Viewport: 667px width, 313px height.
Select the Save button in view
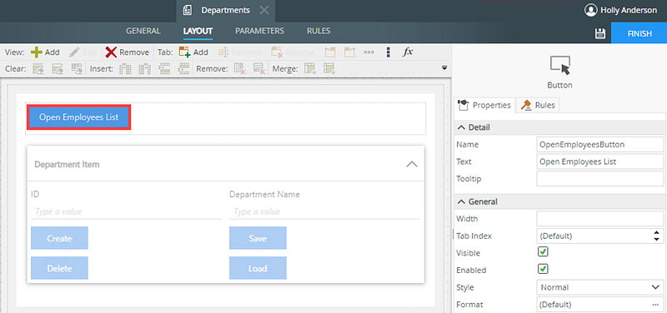tap(258, 238)
